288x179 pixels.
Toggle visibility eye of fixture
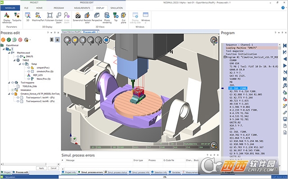pos(29,79)
